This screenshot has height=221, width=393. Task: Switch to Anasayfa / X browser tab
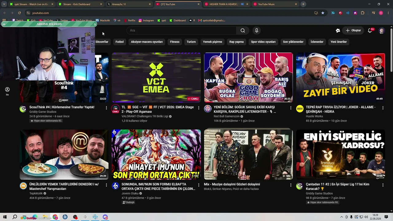point(129,4)
